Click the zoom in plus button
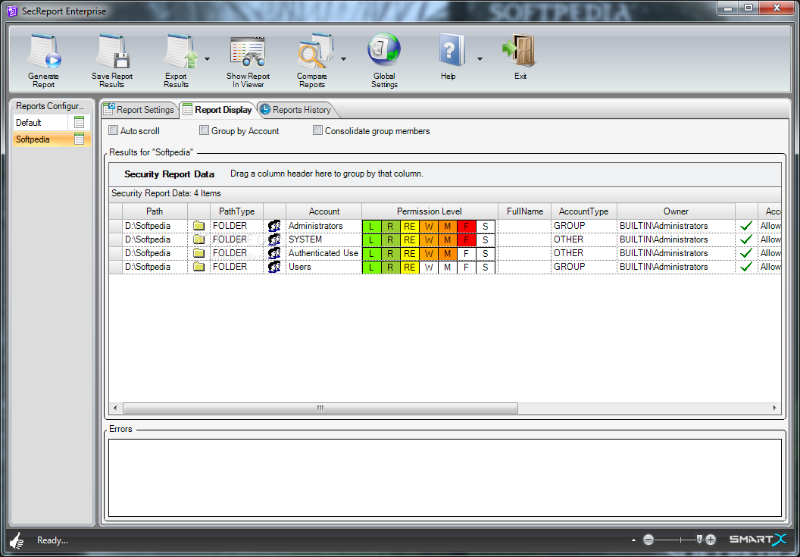The height and width of the screenshot is (557, 800). pos(711,539)
